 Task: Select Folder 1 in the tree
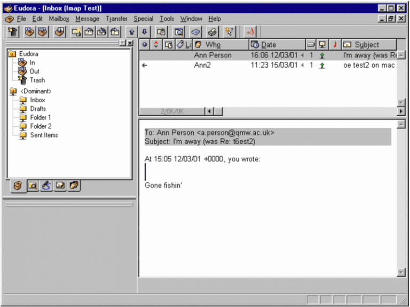click(41, 117)
